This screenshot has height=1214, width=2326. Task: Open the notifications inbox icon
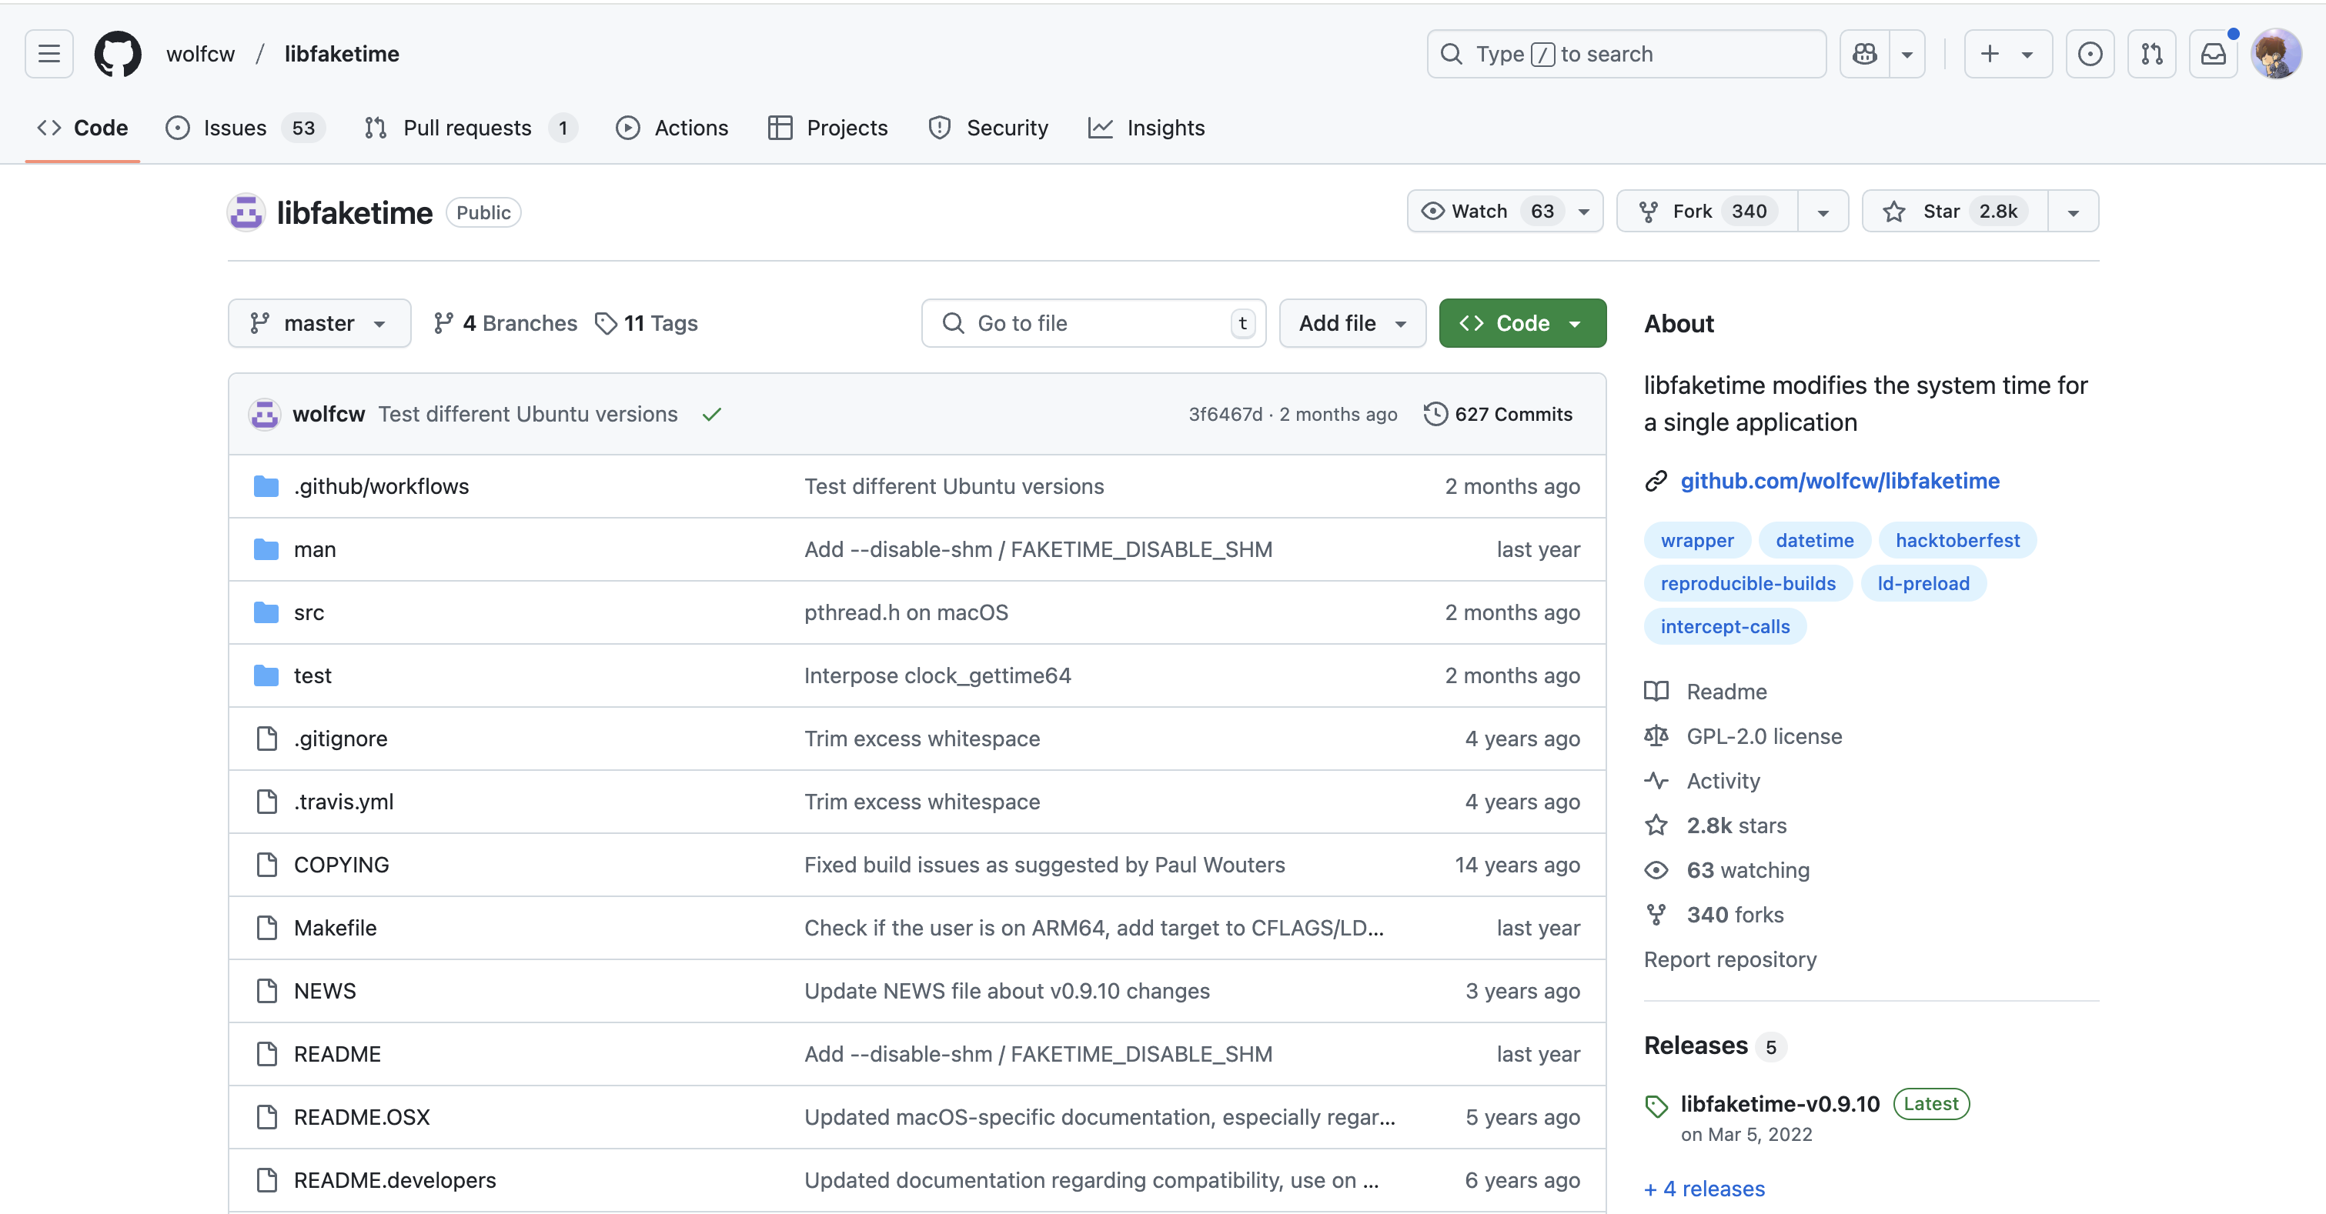2213,54
